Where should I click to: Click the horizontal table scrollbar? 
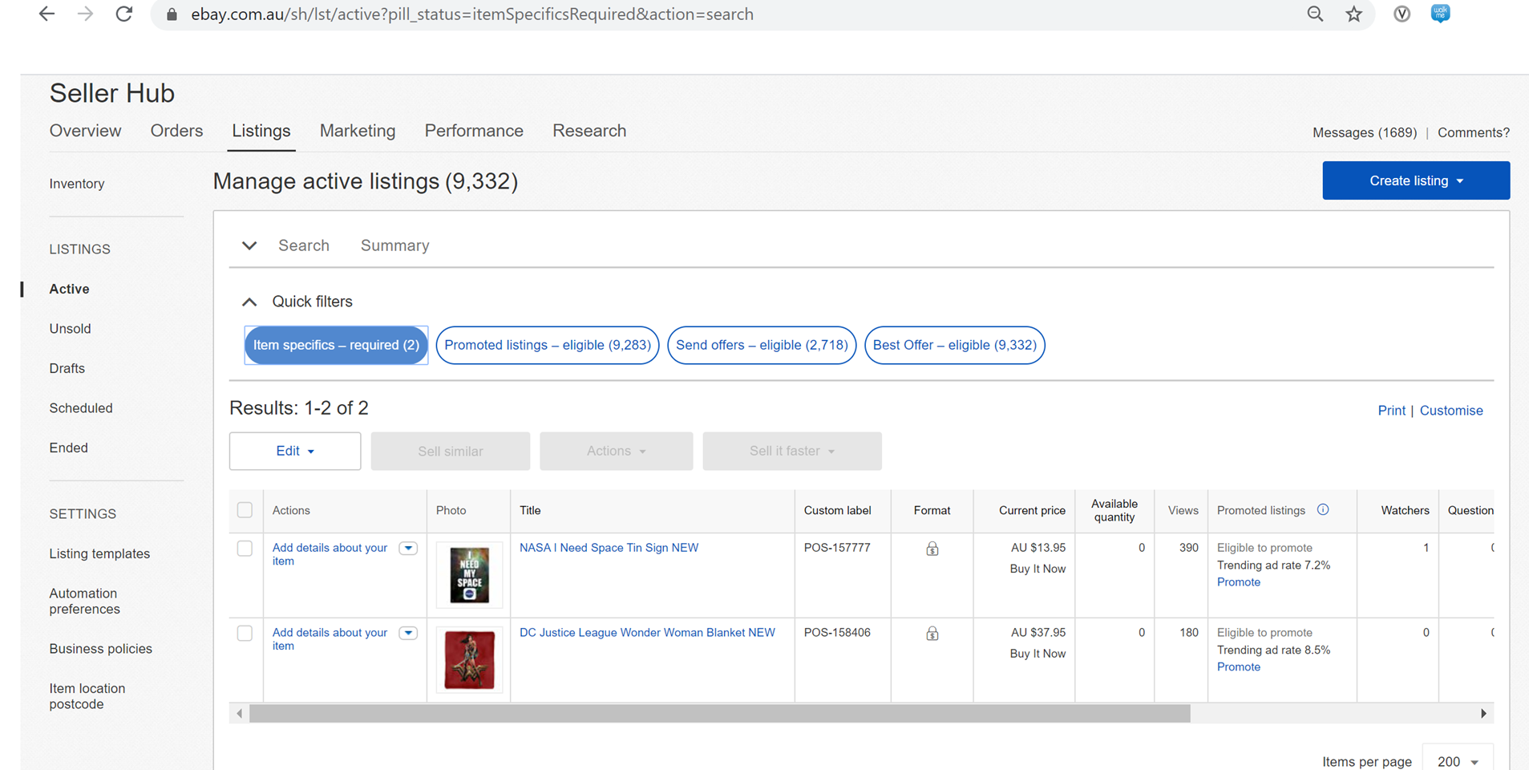coord(719,713)
